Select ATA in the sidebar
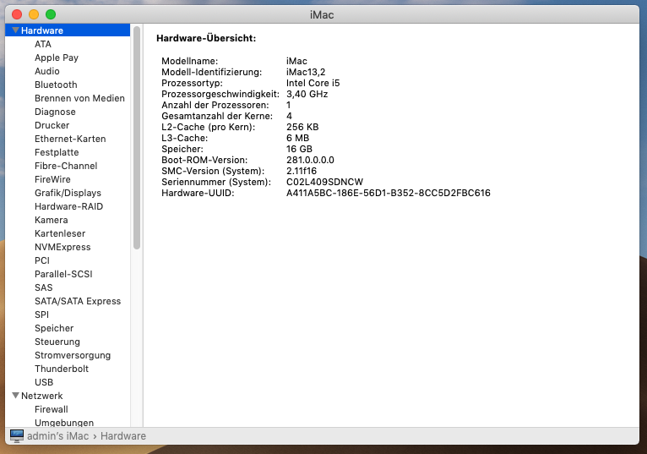Image resolution: width=647 pixels, height=454 pixels. pos(43,44)
